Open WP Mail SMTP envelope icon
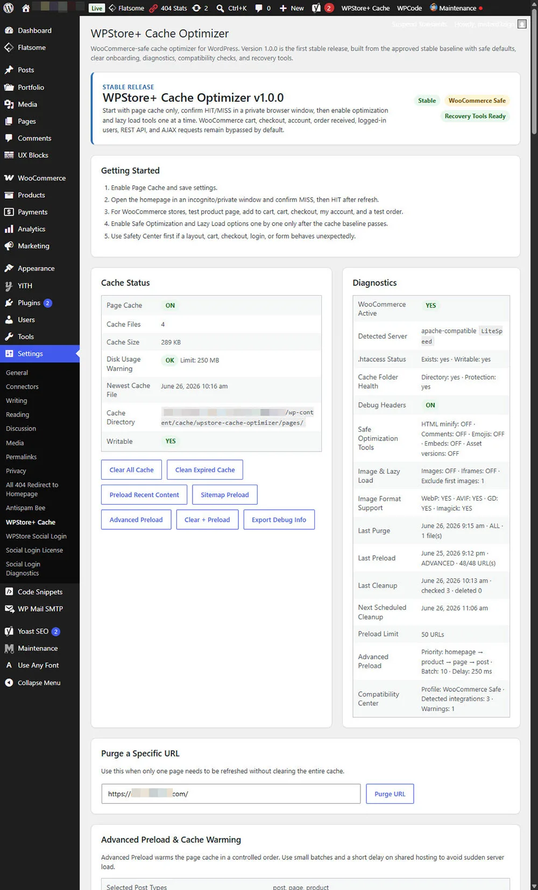This screenshot has width=538, height=890. click(9, 609)
